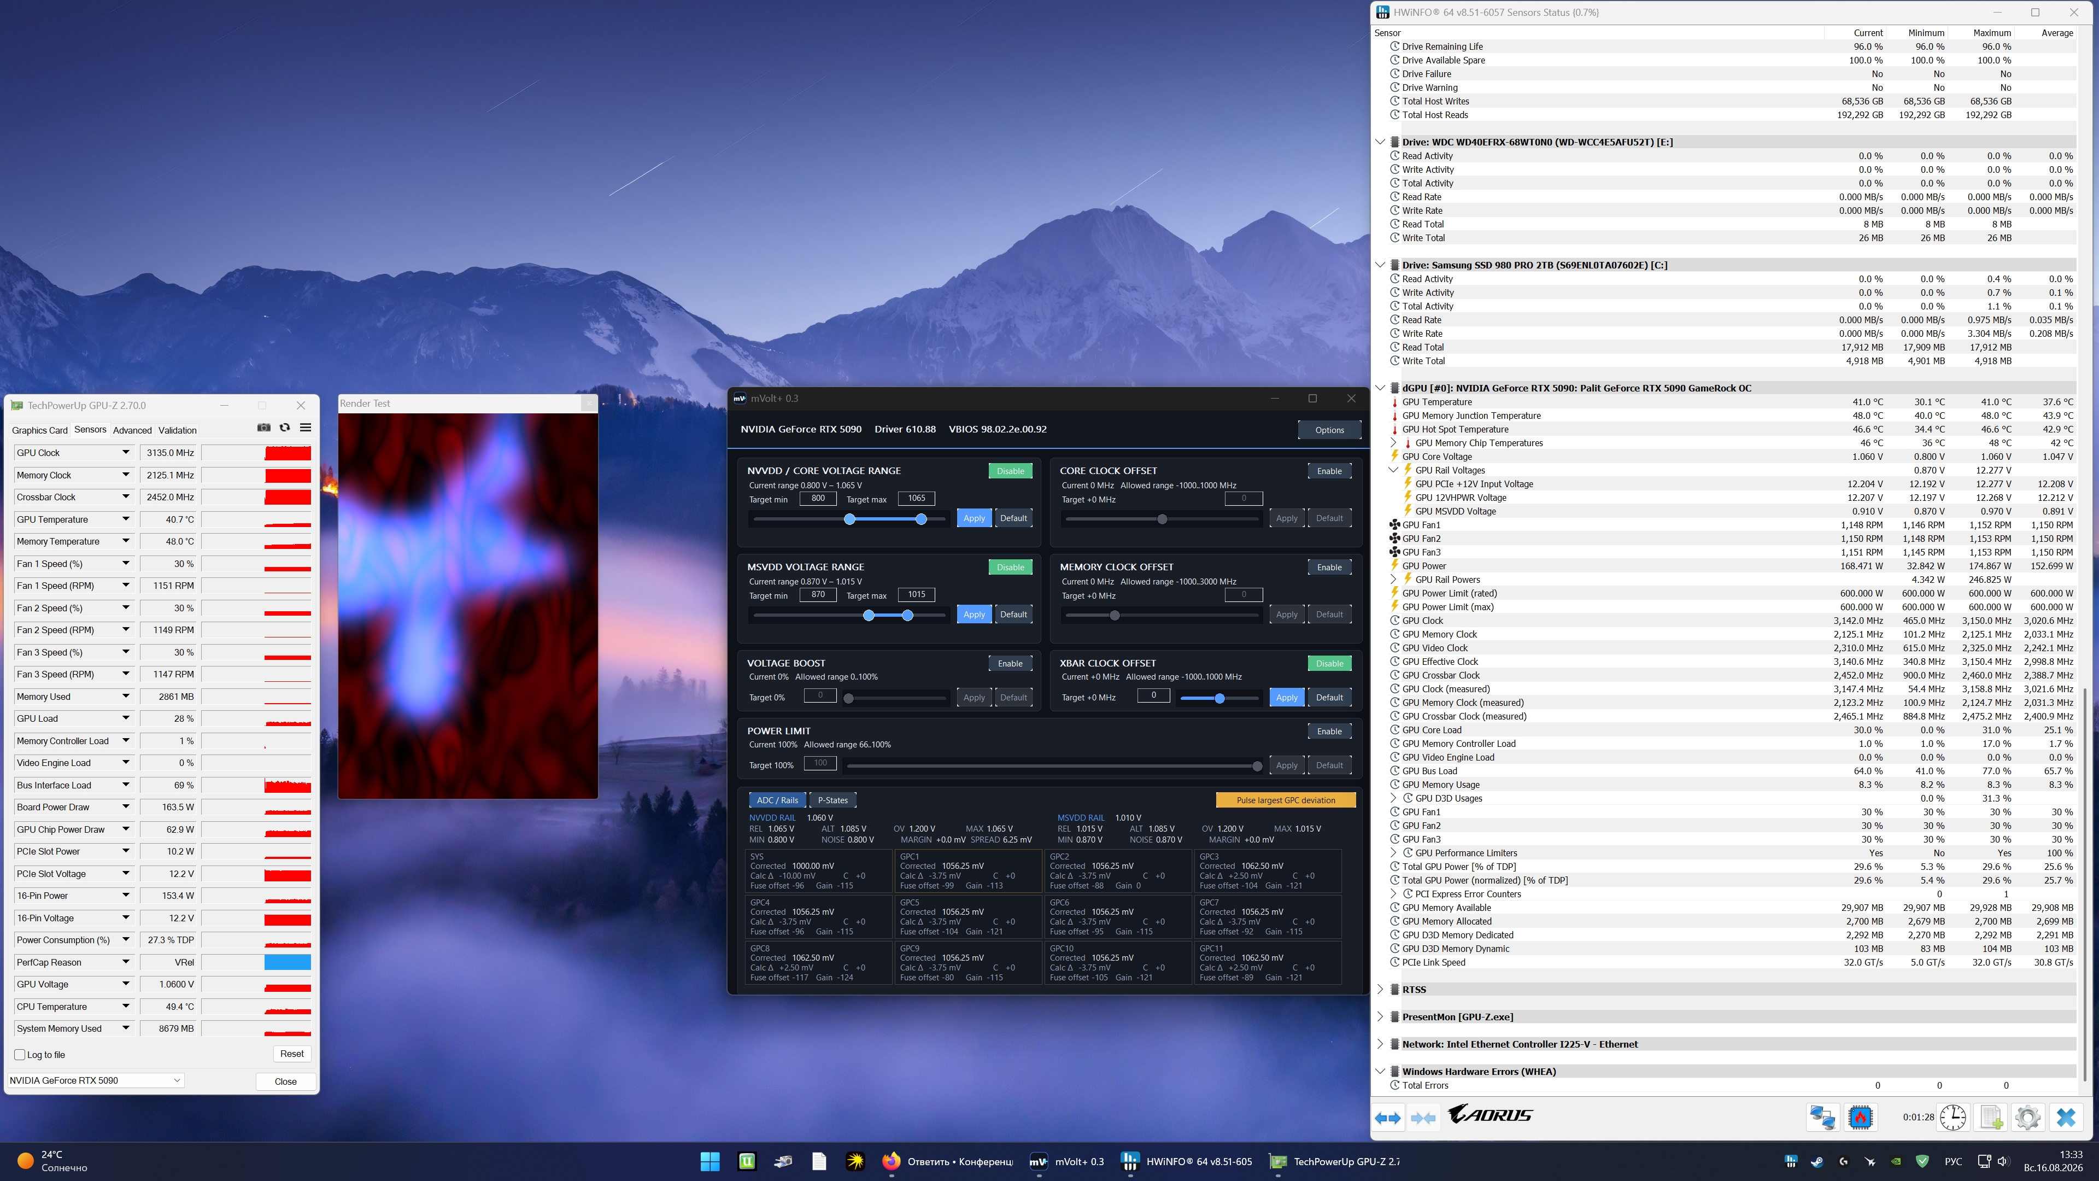
Task: Collapse the Samsung SSD 980 PRO section
Action: pos(1380,265)
